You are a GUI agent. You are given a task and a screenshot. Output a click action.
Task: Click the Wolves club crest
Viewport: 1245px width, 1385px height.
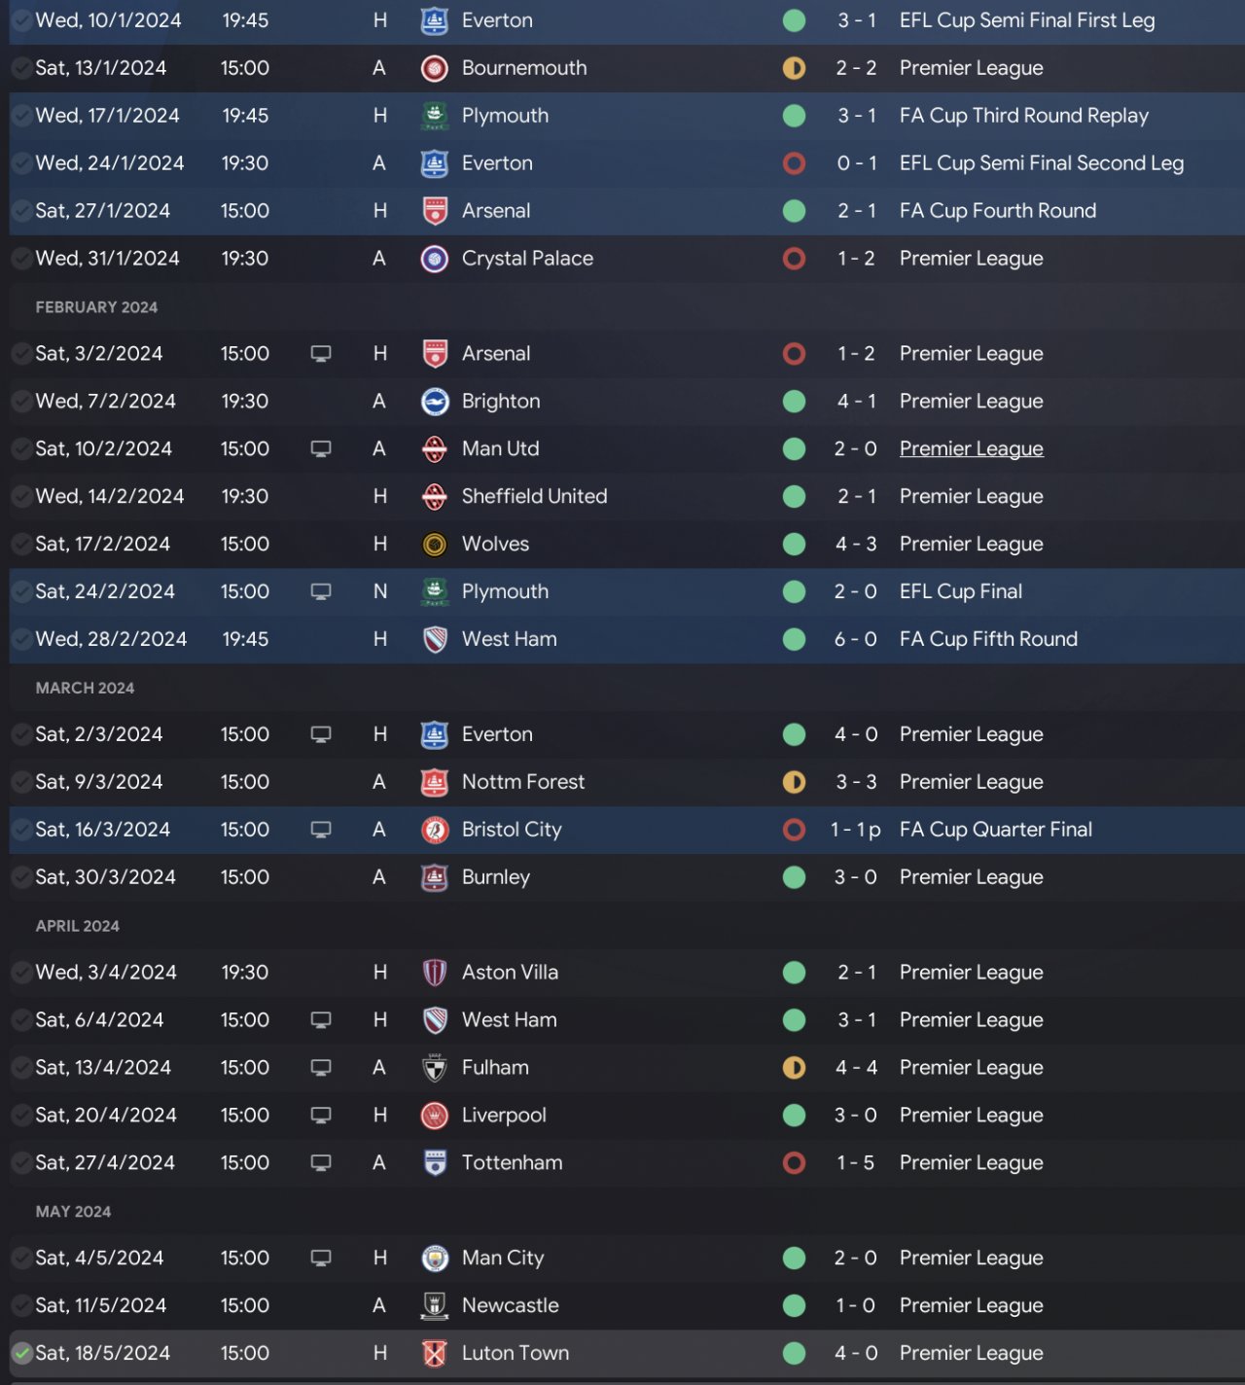434,545
